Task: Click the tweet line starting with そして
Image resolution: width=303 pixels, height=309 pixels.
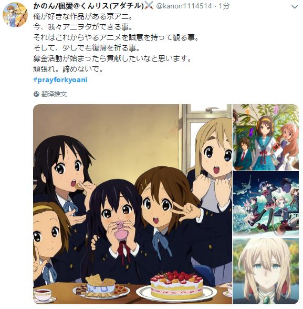Action: (87, 48)
